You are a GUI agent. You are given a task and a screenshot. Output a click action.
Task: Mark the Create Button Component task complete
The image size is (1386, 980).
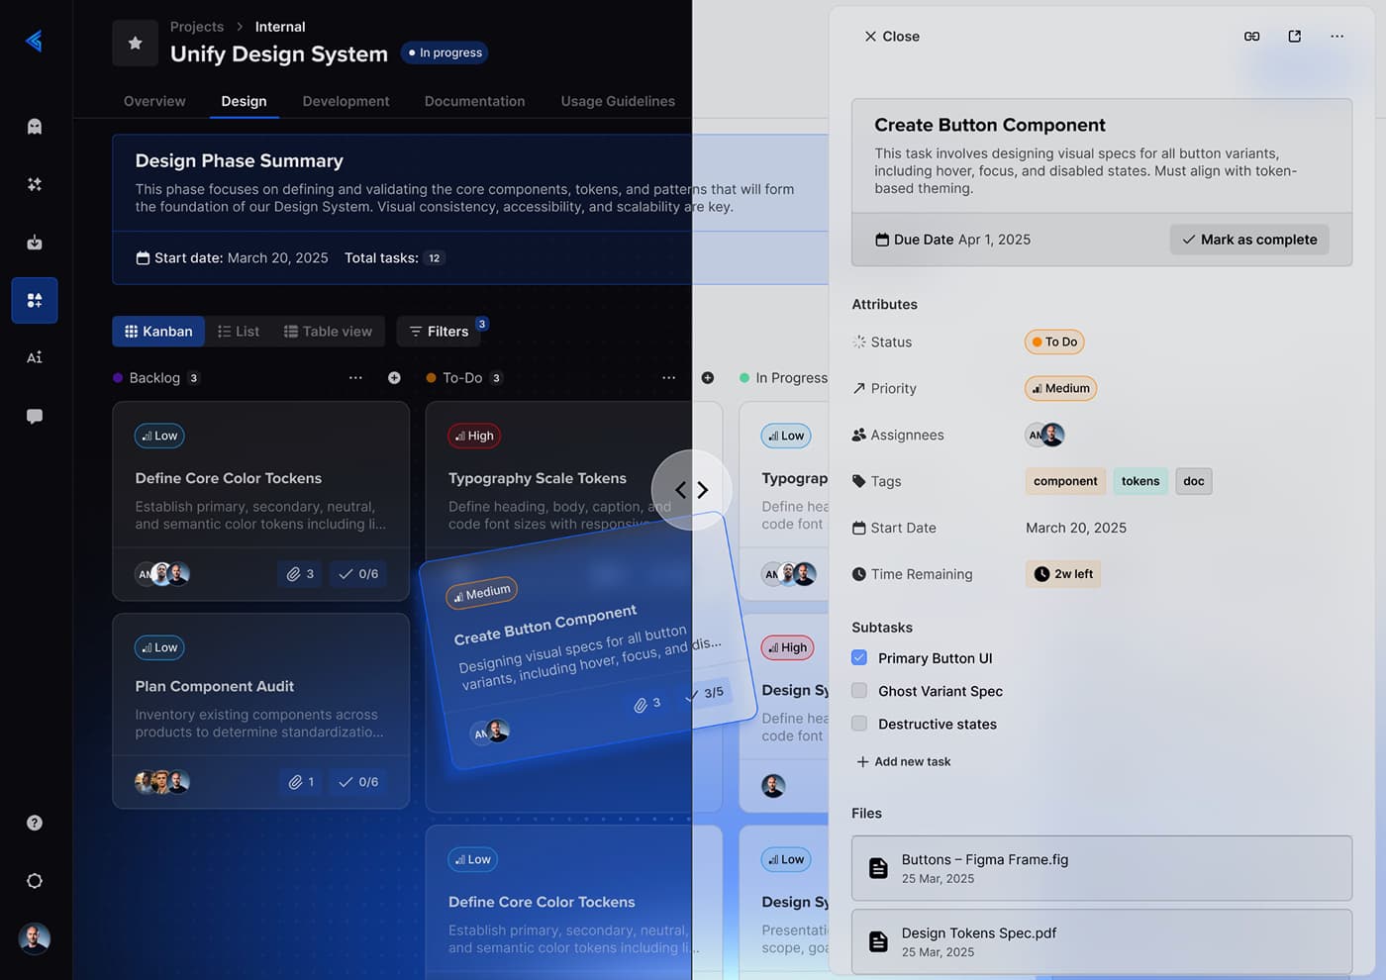tap(1249, 239)
